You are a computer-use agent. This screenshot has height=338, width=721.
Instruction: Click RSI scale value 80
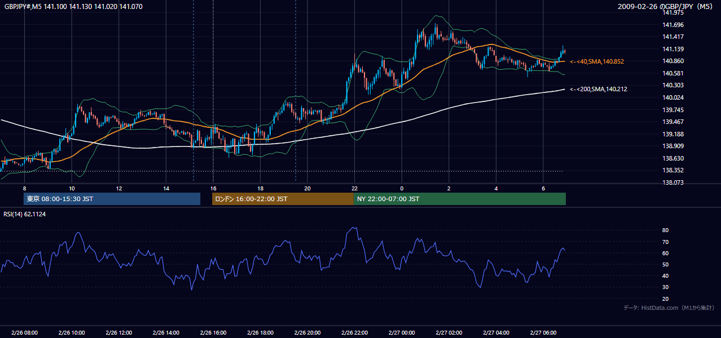(x=666, y=230)
